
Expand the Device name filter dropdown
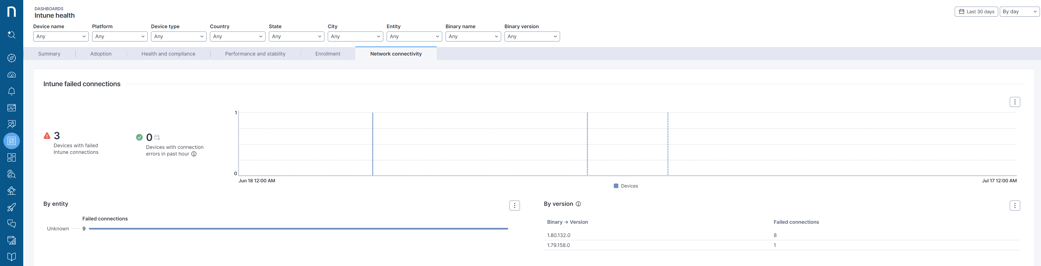[61, 36]
